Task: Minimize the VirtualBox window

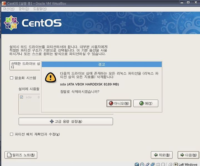Action: point(182,2)
